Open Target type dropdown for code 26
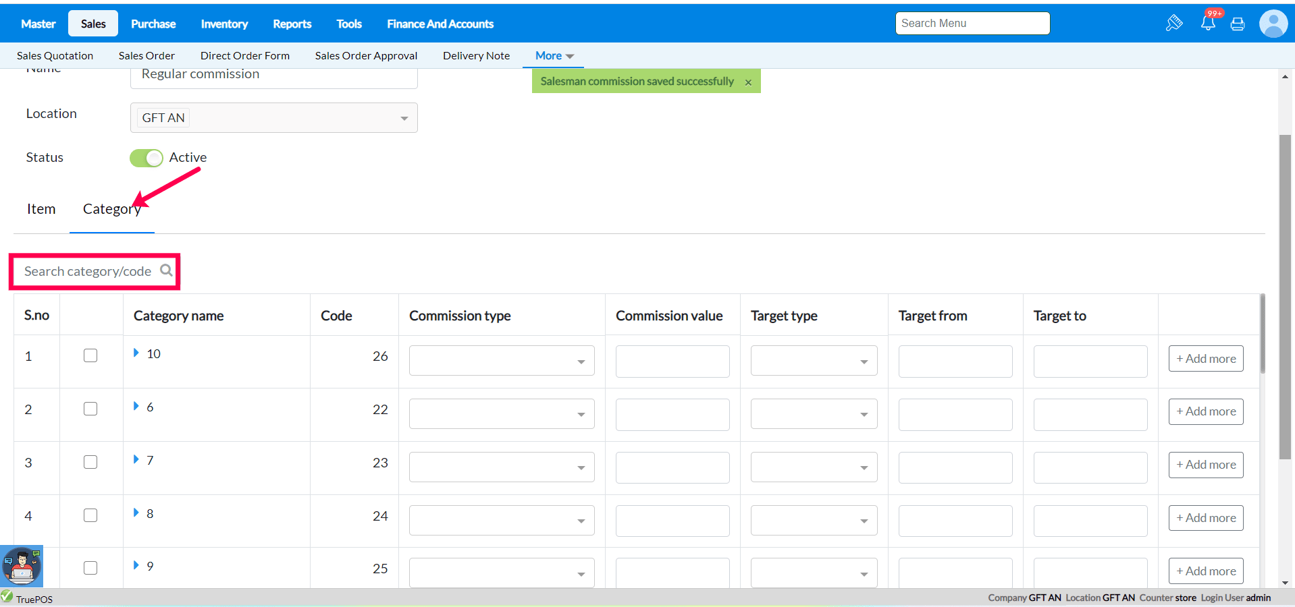Image resolution: width=1295 pixels, height=607 pixels. tap(814, 361)
